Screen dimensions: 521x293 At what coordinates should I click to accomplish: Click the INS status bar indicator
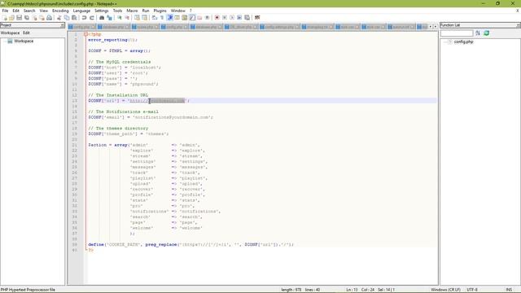[509, 290]
